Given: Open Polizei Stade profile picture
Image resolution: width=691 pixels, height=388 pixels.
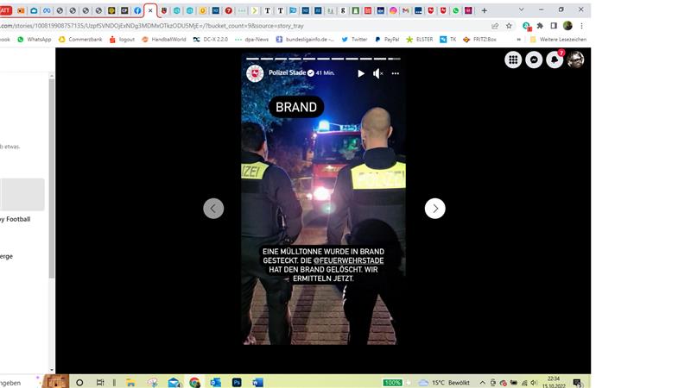Looking at the screenshot, I should (255, 73).
